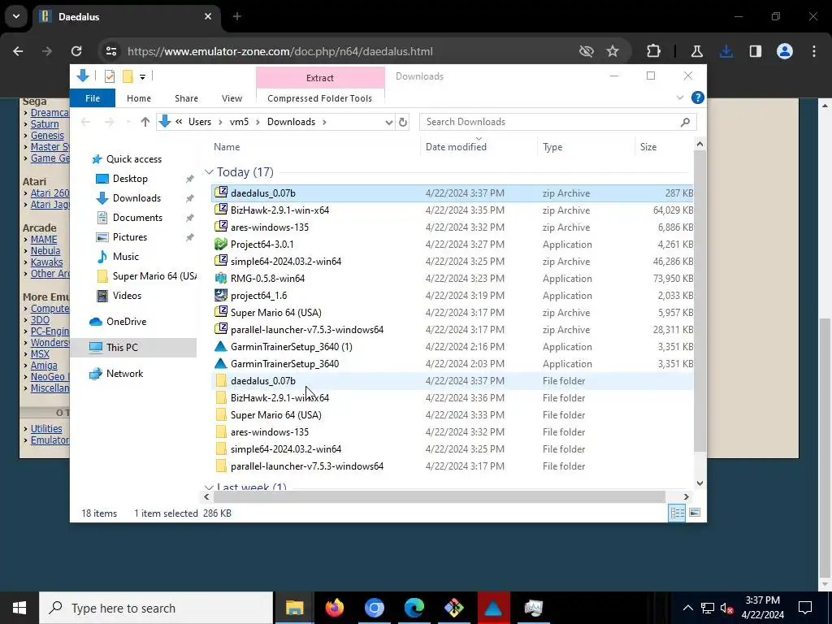The width and height of the screenshot is (832, 624).
Task: Collapse the Last week group
Action: (209, 487)
